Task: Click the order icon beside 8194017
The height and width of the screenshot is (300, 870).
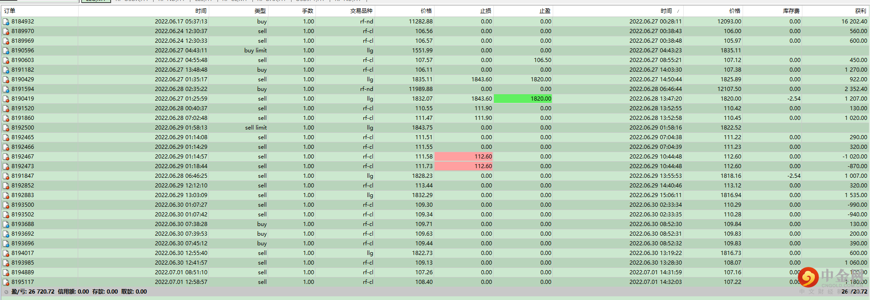Action: point(6,253)
